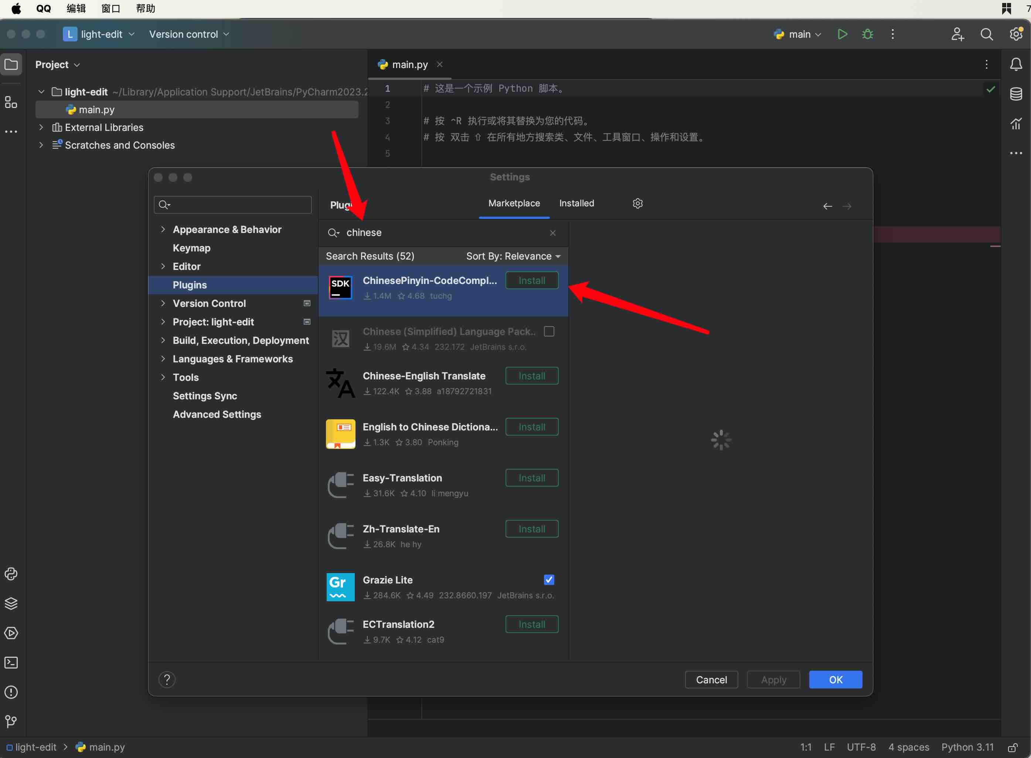Screen dimensions: 1031x758
Task: Expand Project: light-edit settings
Action: click(x=163, y=322)
